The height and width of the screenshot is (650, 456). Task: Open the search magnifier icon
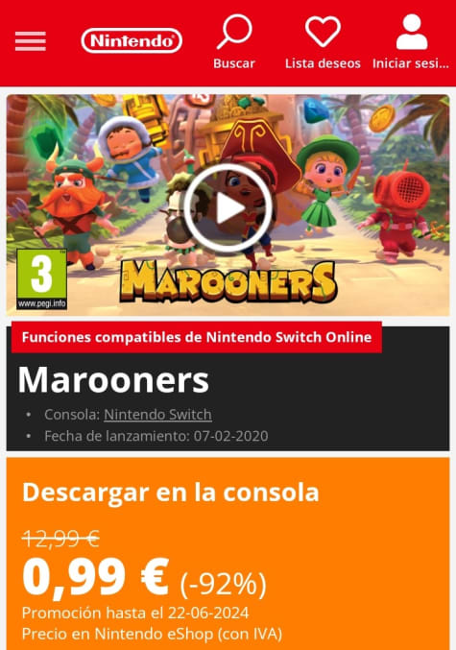point(234,32)
